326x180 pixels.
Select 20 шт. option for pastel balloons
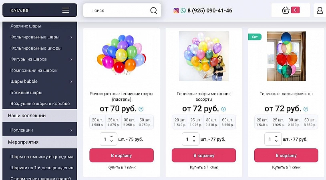pos(97,122)
